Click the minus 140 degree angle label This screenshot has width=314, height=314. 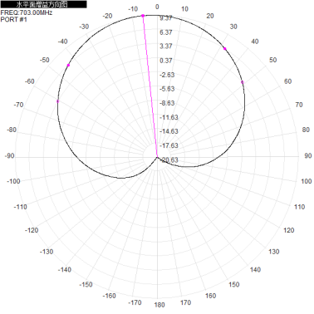coord(65,270)
